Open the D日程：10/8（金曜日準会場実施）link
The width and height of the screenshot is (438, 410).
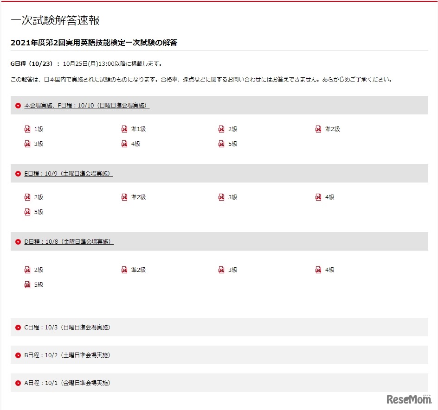pyautogui.click(x=68, y=241)
